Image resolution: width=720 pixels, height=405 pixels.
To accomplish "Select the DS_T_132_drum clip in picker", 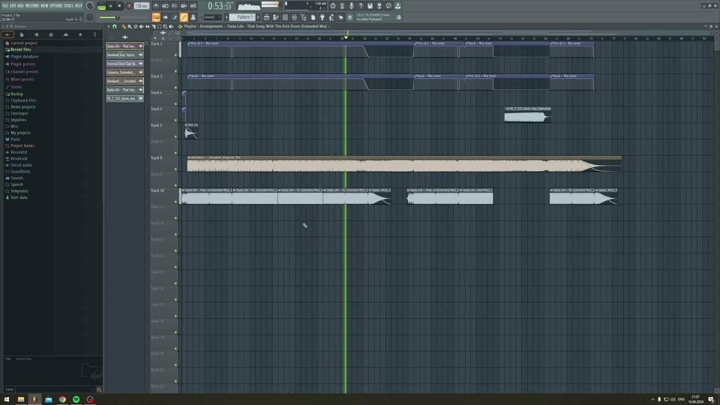I will 125,98.
